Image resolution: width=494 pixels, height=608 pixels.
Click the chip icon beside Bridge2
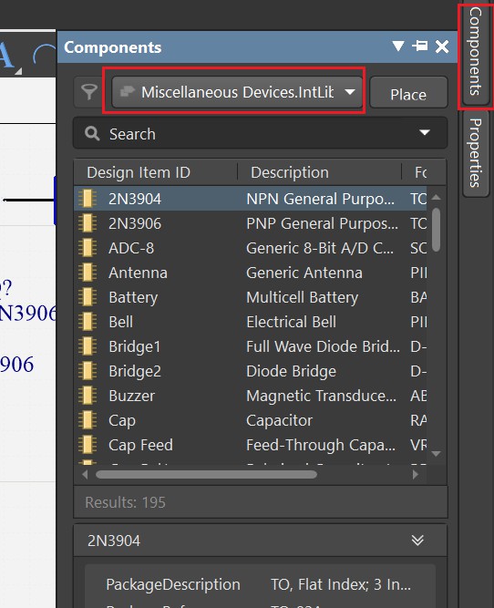point(87,371)
